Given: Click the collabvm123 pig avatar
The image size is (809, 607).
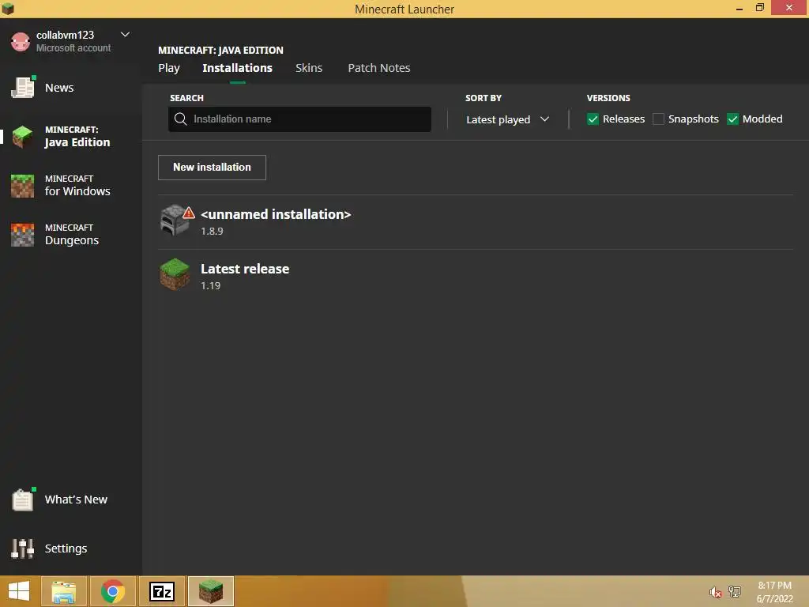Looking at the screenshot, I should pos(21,42).
